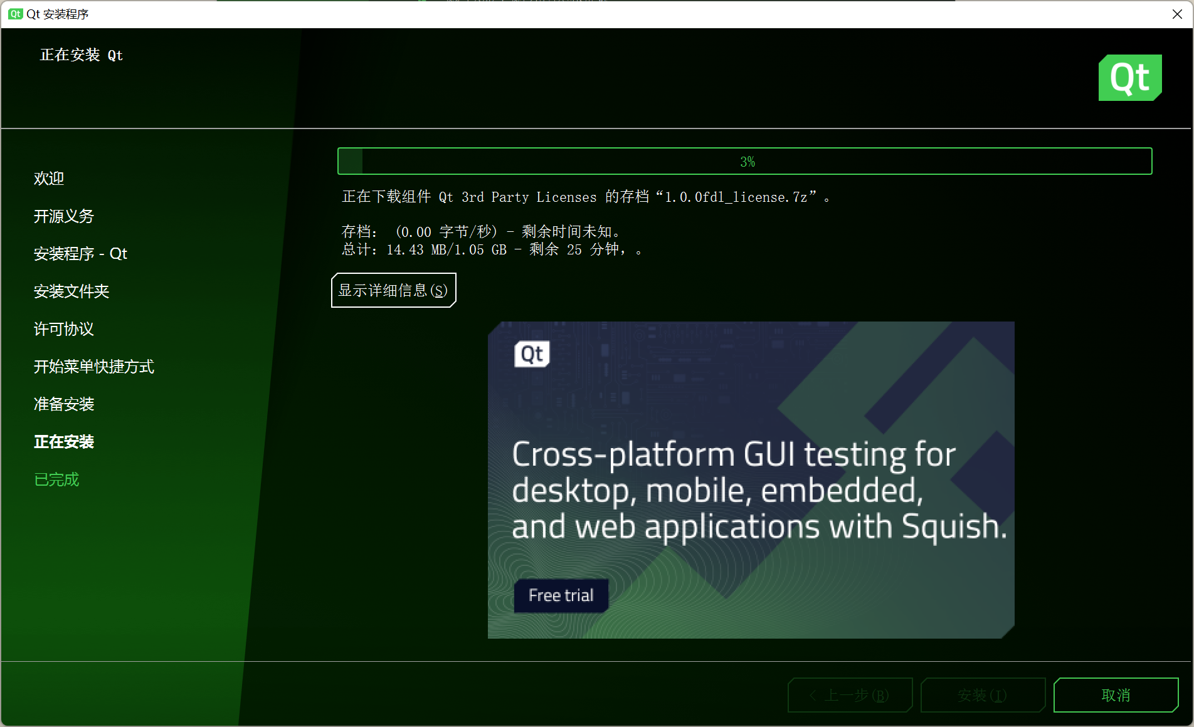Select the 许可协议 step in sidebar
Screen dimensions: 1194x727
[64, 329]
